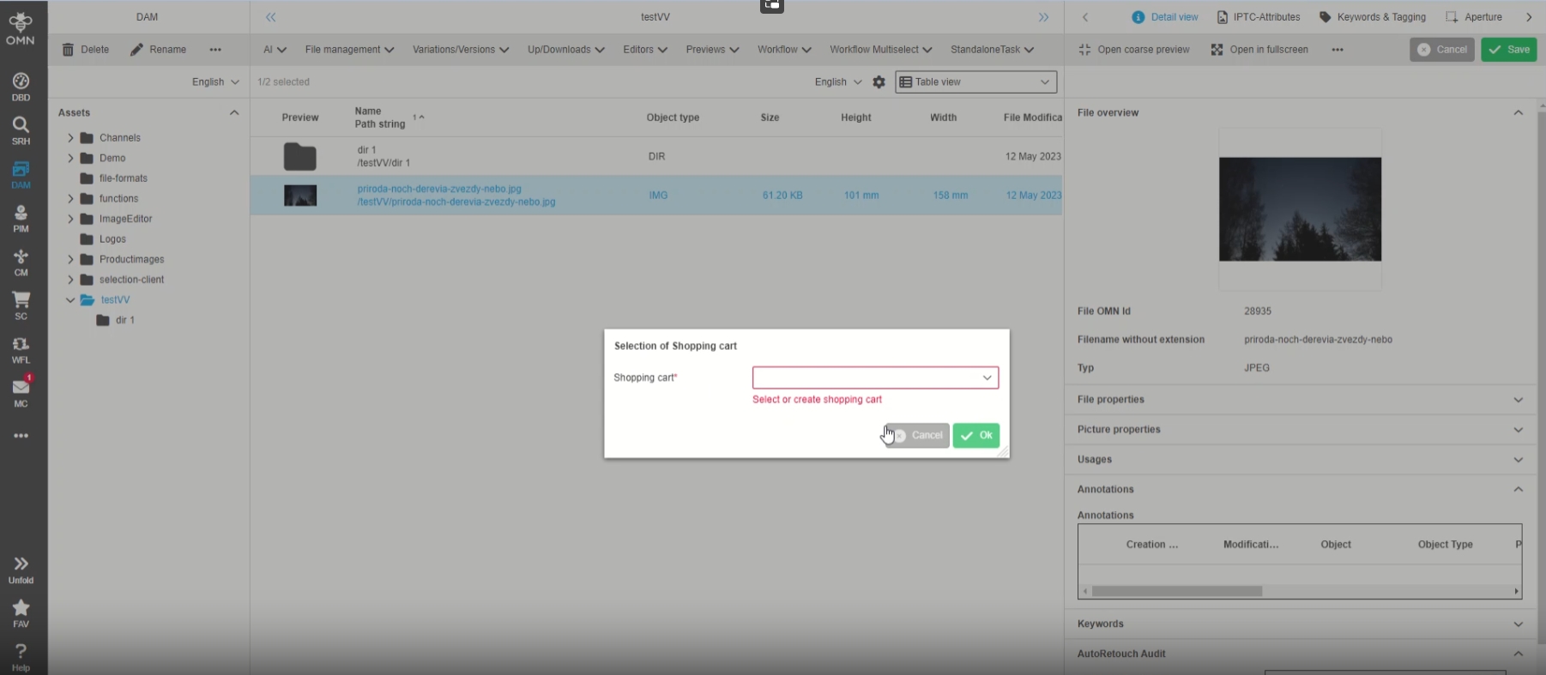Open the AI menu
Image resolution: width=1546 pixels, height=675 pixels.
[x=275, y=50]
